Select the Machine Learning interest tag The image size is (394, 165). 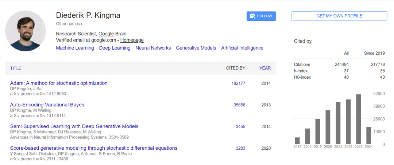point(75,48)
